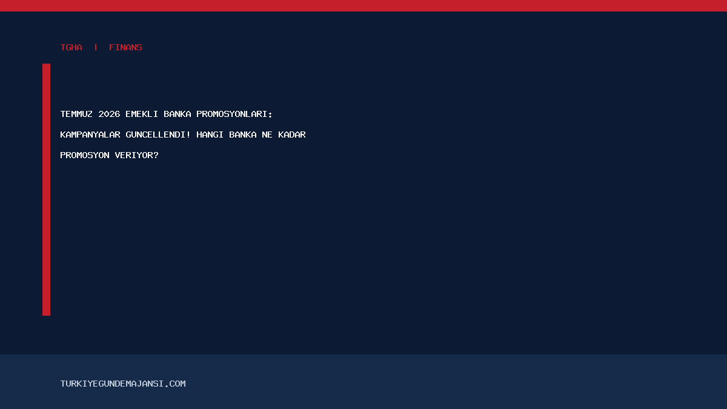Click the red strip across the top
The width and height of the screenshot is (727, 409).
[x=363, y=5]
